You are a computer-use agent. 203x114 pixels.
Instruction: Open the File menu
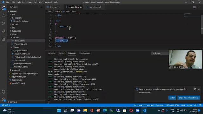[x=8, y=2]
